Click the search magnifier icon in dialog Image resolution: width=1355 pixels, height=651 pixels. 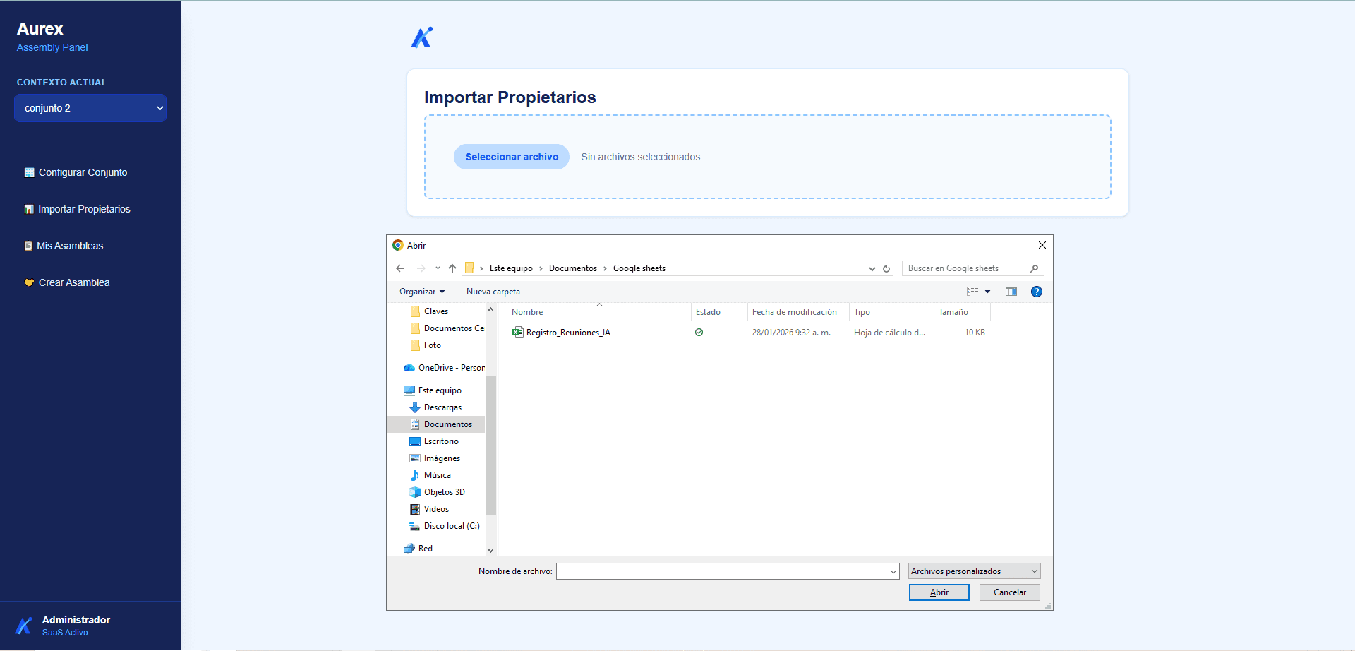[x=1034, y=268]
